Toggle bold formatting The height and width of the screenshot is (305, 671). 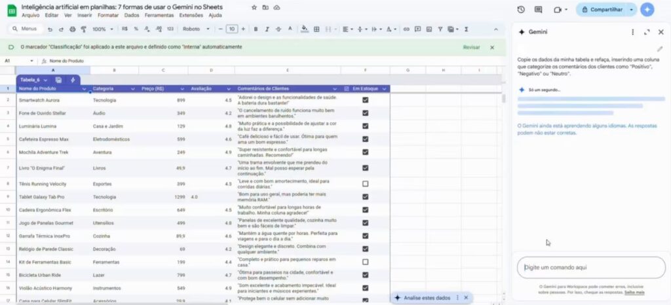pos(256,29)
